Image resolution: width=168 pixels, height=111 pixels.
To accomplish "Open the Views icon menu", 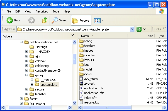I will [97, 20].
